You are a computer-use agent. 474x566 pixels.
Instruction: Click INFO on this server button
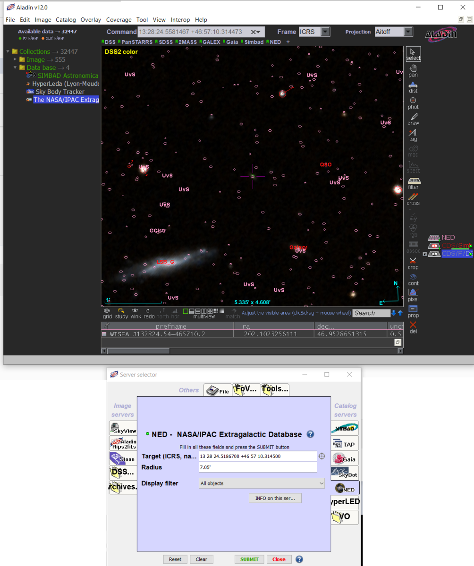275,498
